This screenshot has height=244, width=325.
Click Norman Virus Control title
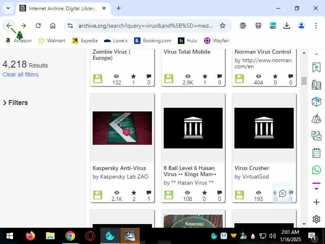tap(263, 52)
